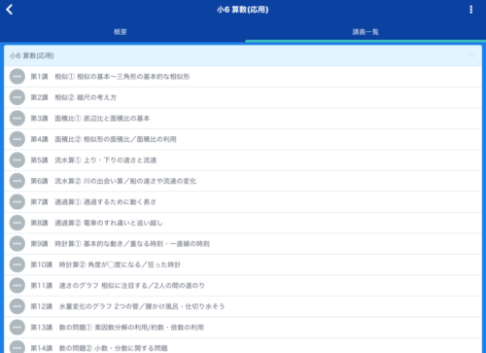Viewport: 486px width, 353px height.
Task: Open lecture 第12講 水量変化のグラフ
Action: coord(243,306)
